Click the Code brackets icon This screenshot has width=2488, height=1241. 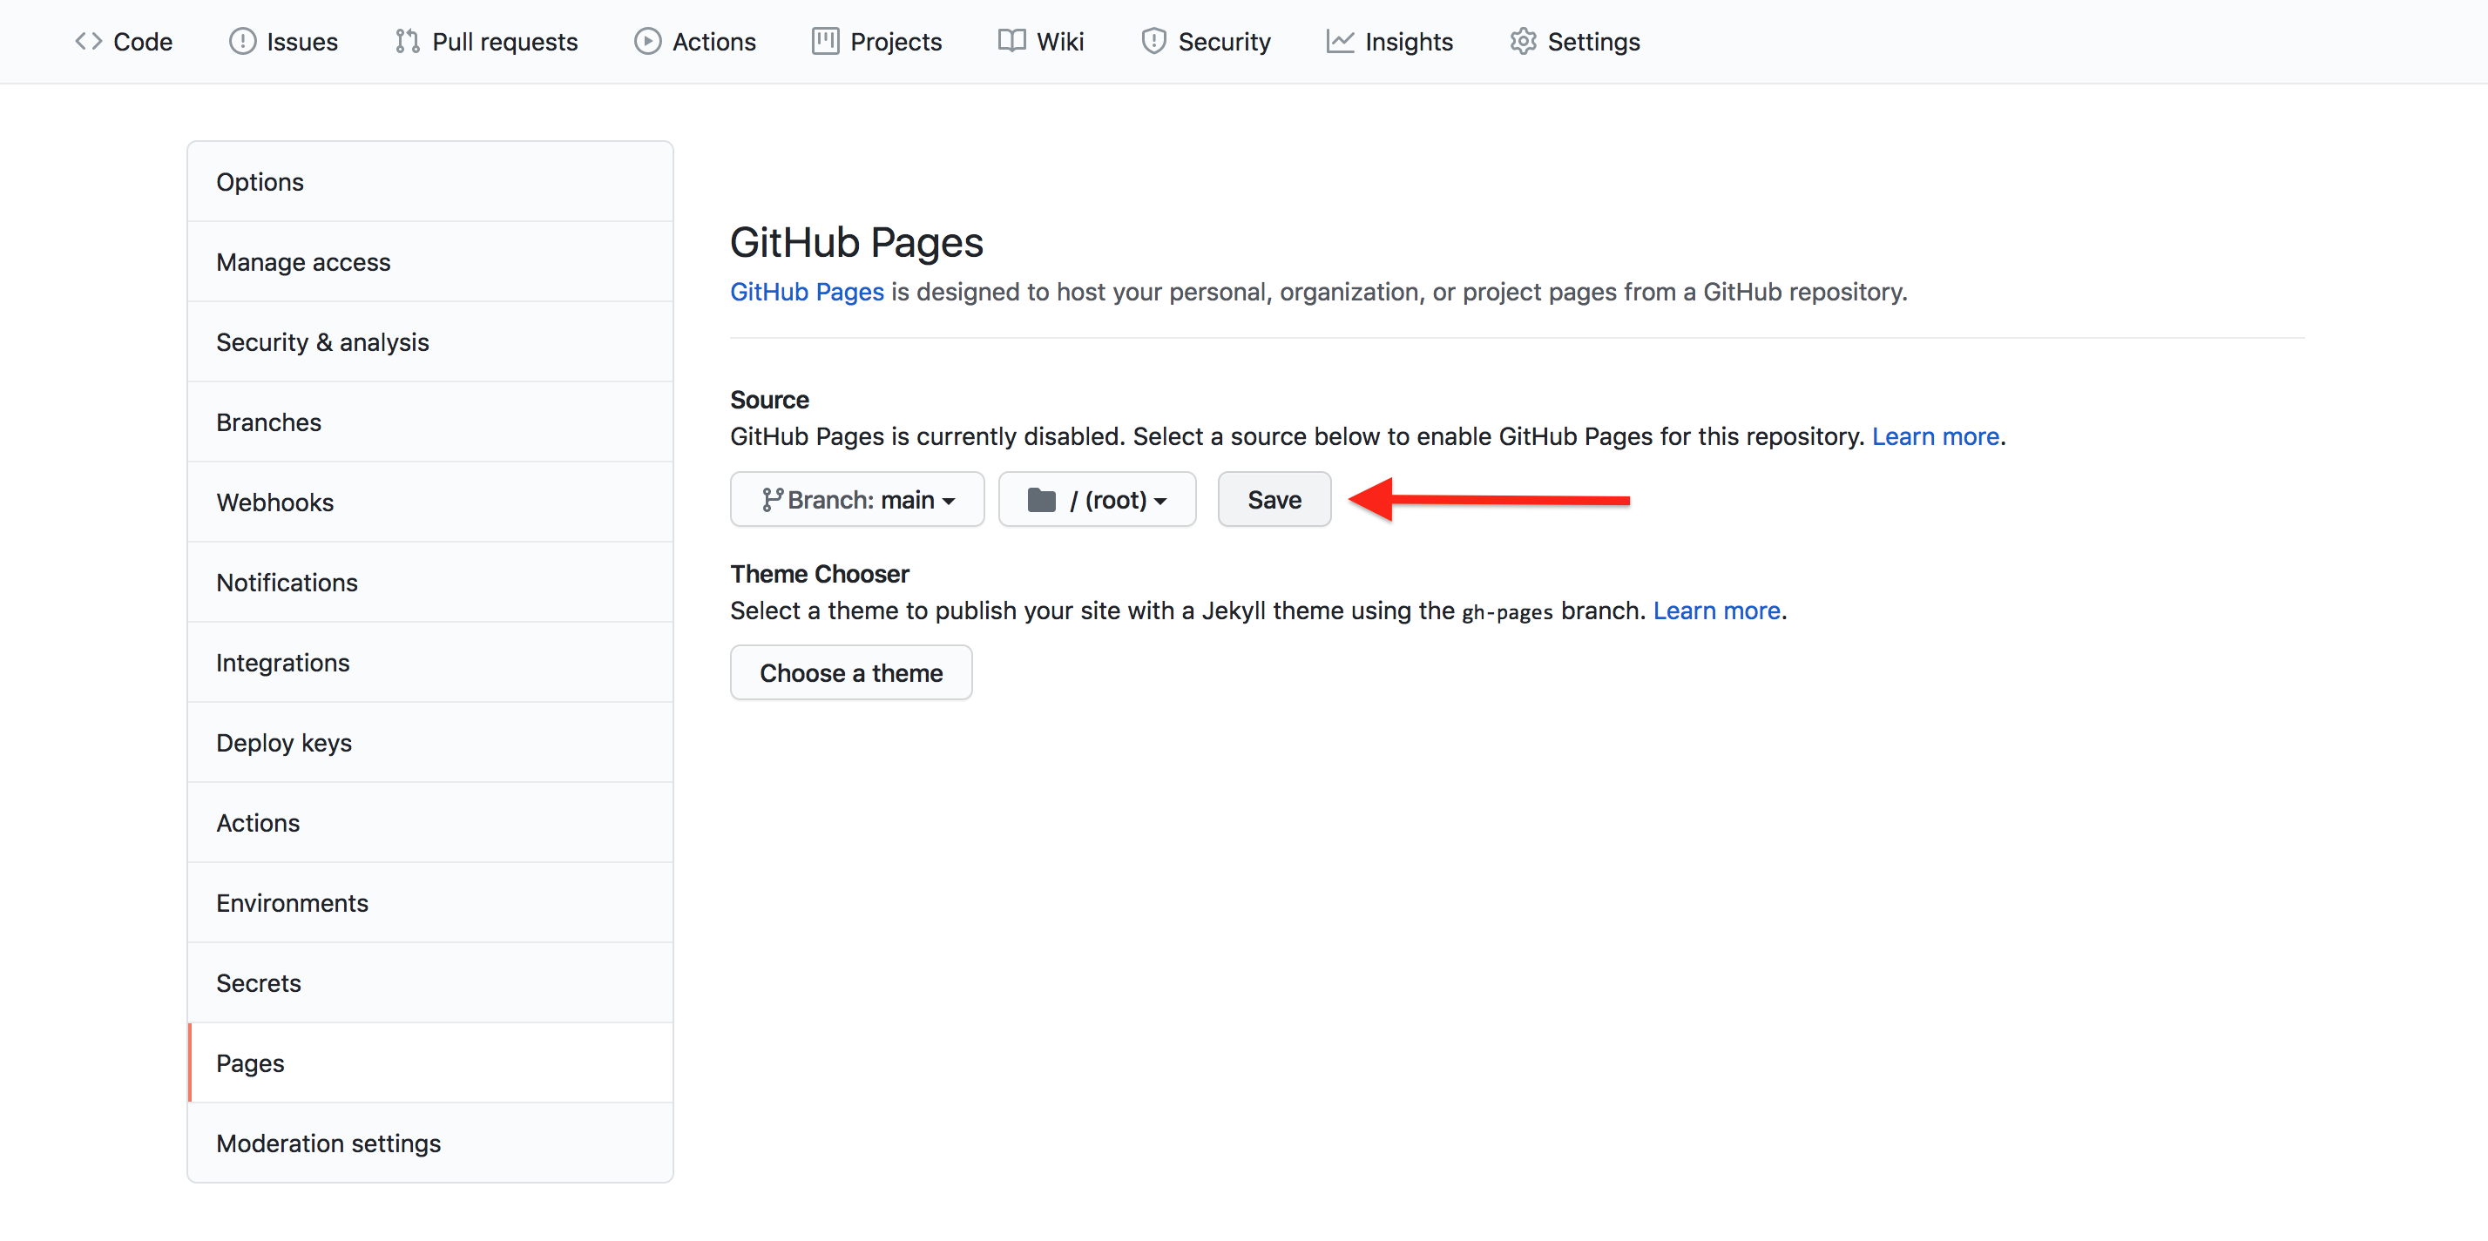89,42
